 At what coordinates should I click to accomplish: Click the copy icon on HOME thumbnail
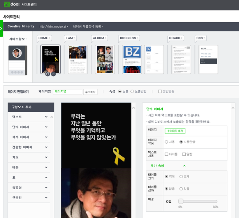(47, 74)
